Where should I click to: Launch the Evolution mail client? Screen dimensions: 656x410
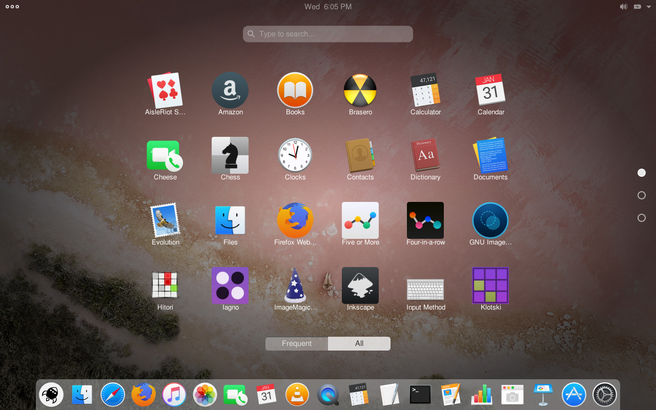tap(166, 220)
